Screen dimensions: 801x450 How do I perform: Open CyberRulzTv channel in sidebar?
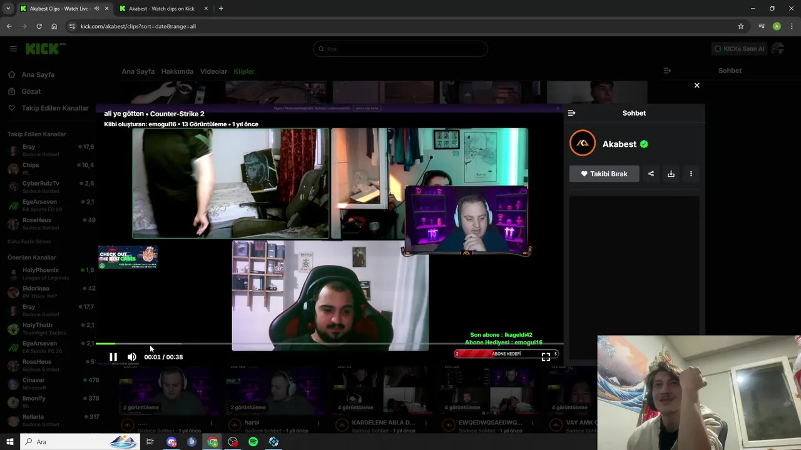coord(50,187)
